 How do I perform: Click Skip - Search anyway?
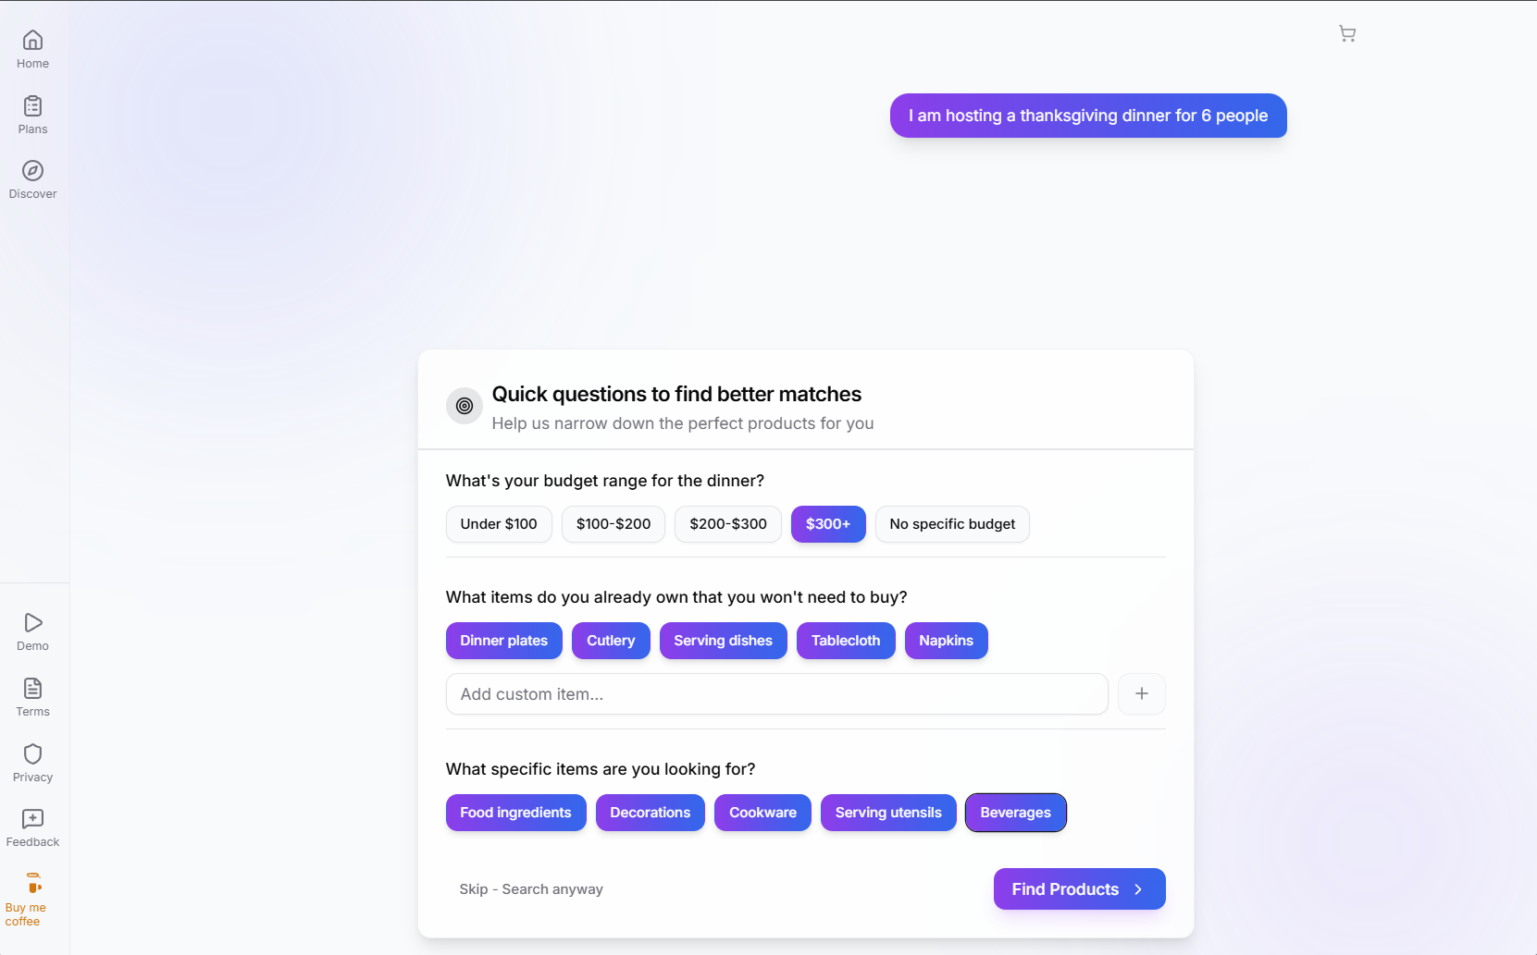pos(530,888)
